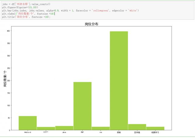
Task: Click the 'white' edgecolor string in code
Action: click(x=133, y=11)
